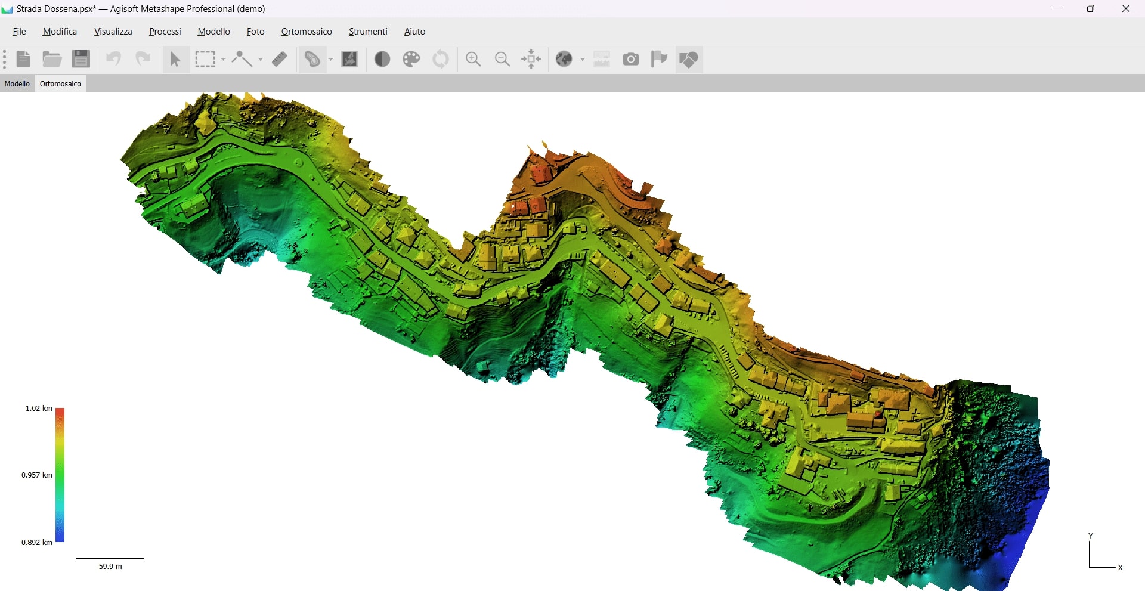
Task: Switch to the Modello tab
Action: [17, 83]
